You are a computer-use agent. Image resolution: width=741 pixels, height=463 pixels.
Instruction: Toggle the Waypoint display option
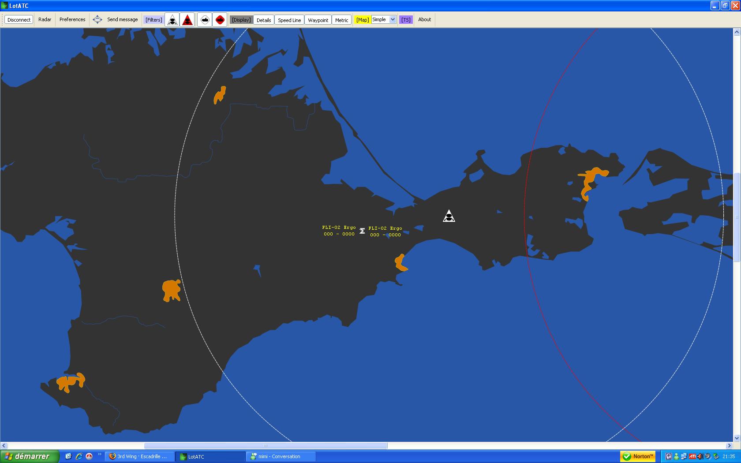click(318, 20)
